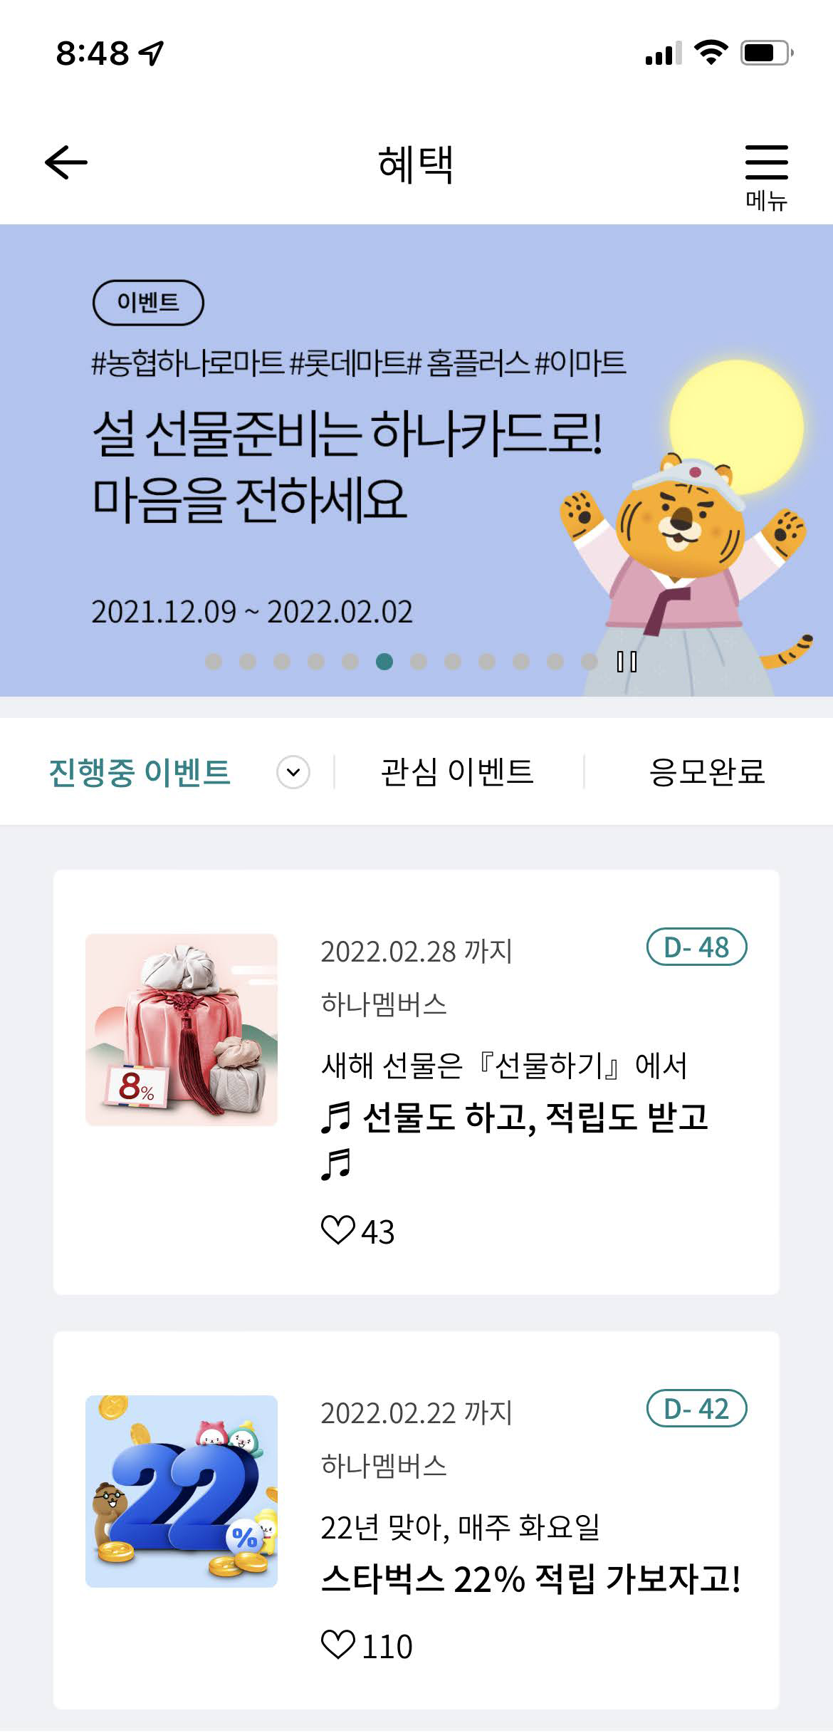This screenshot has height=1733, width=833.
Task: Tap the back arrow icon
Action: click(x=66, y=162)
